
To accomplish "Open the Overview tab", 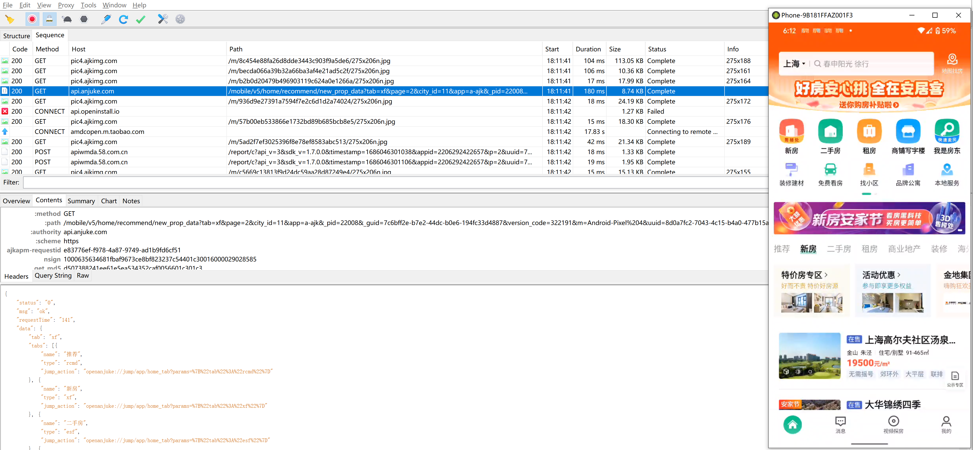I will [x=16, y=201].
